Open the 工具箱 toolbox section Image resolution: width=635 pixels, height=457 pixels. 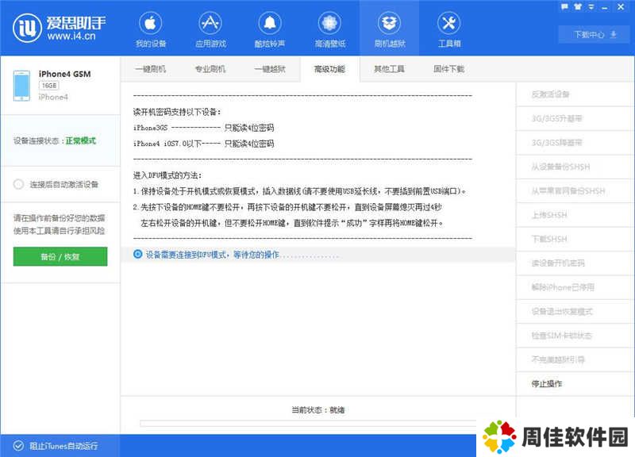(449, 29)
